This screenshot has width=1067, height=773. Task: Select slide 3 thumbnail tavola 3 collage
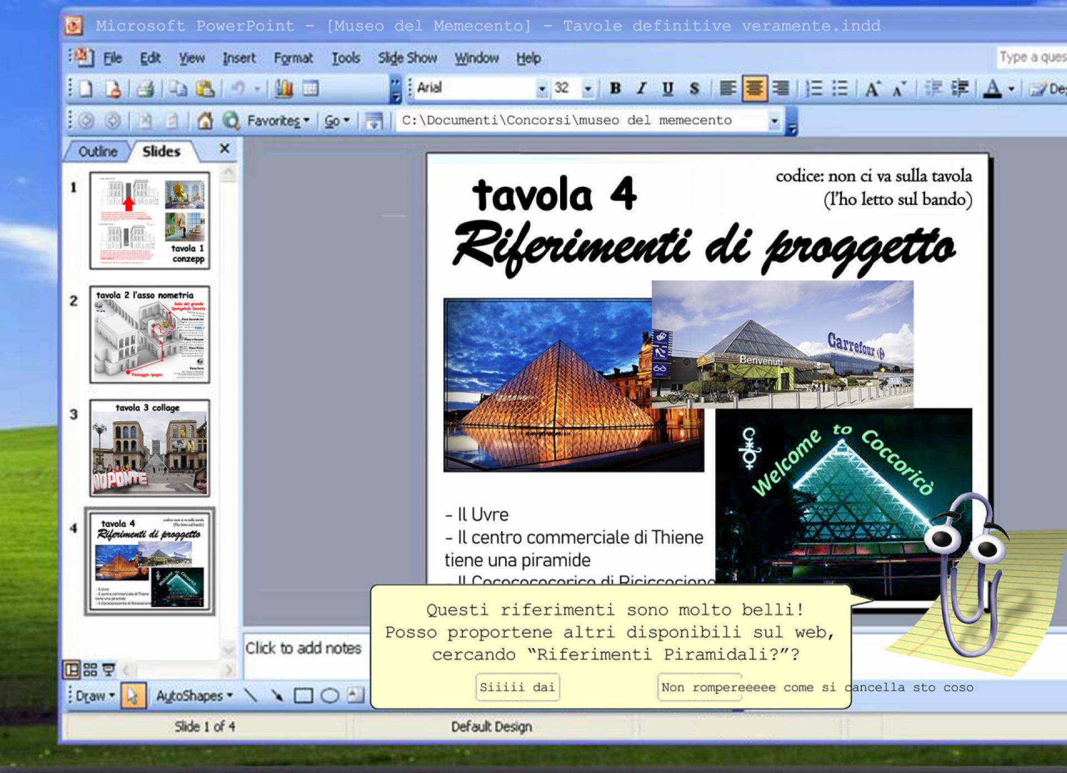(149, 448)
